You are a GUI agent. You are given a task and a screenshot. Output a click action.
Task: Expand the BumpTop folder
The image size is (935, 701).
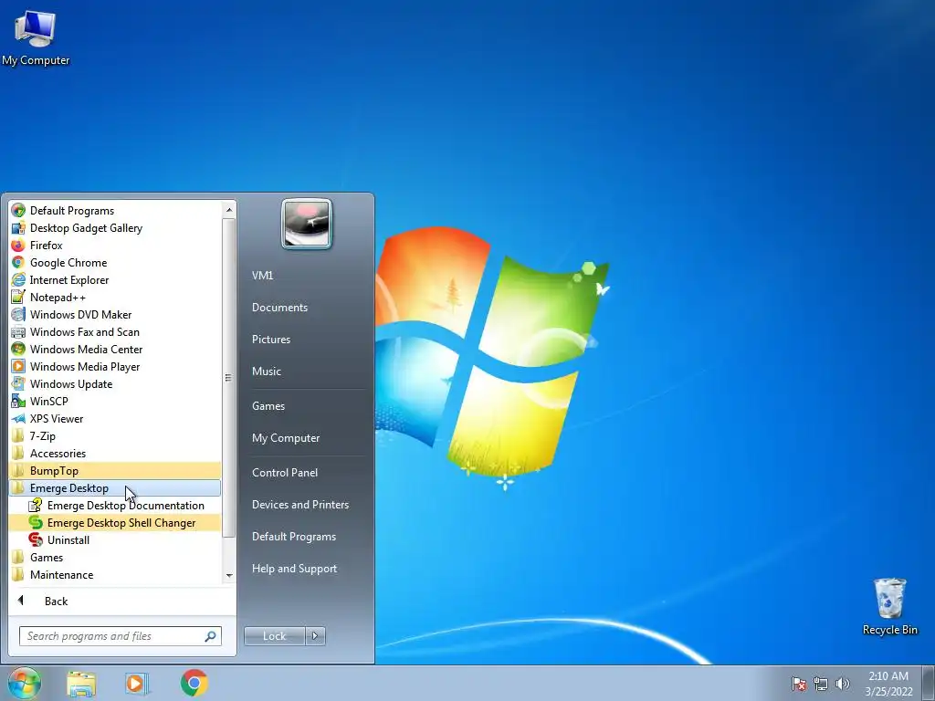tap(114, 470)
